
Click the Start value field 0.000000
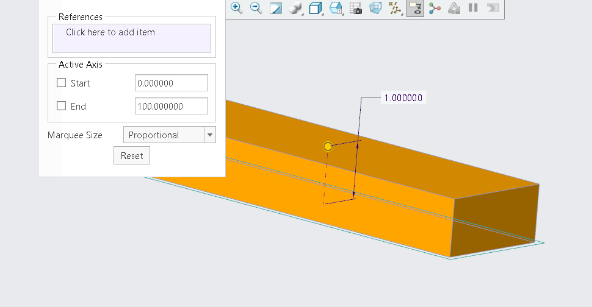(171, 83)
